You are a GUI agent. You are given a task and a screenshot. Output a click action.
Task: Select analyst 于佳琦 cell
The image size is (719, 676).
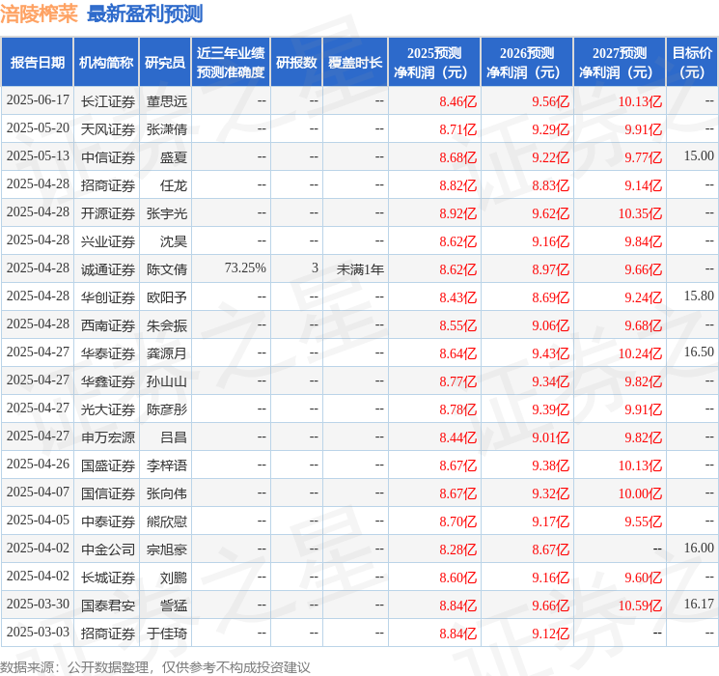click(x=166, y=634)
